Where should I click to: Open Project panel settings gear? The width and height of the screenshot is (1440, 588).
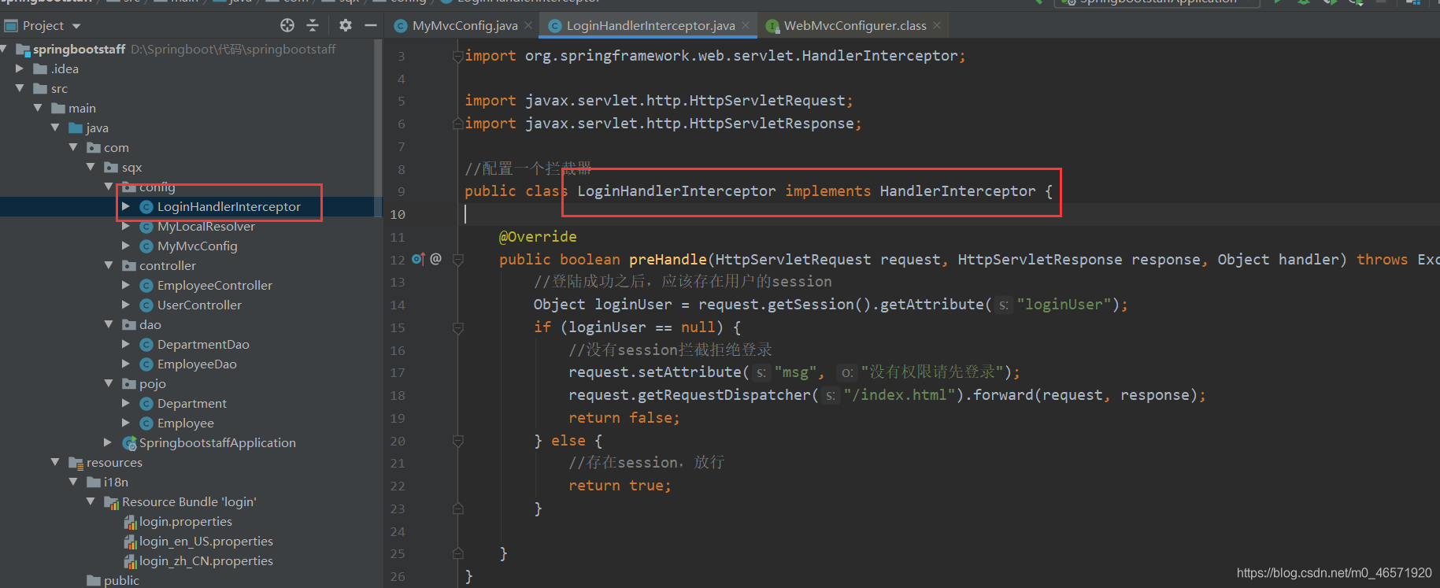pos(346,25)
